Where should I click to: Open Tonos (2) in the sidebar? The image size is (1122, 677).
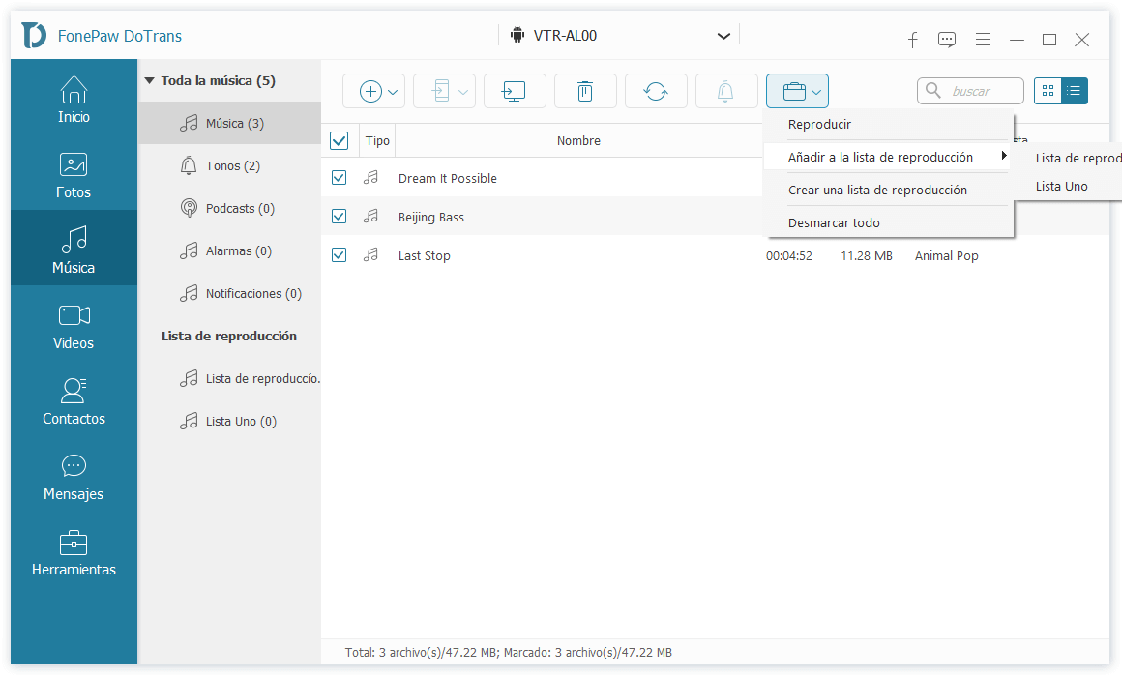[232, 166]
